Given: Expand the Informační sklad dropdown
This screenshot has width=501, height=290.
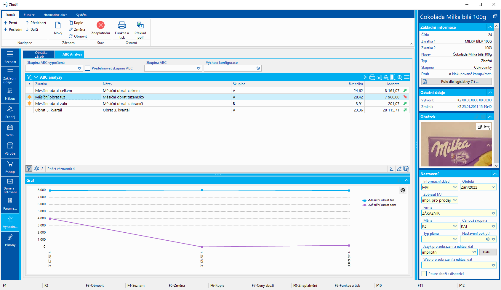Looking at the screenshot, I should (455, 187).
